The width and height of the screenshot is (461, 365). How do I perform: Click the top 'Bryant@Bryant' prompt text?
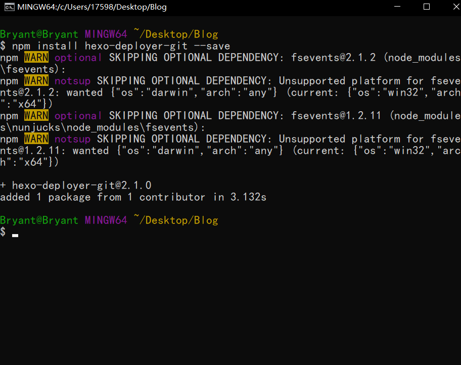pos(39,34)
